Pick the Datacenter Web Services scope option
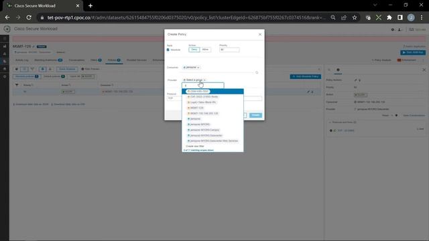The height and width of the screenshot is (241, 429). (x=212, y=141)
